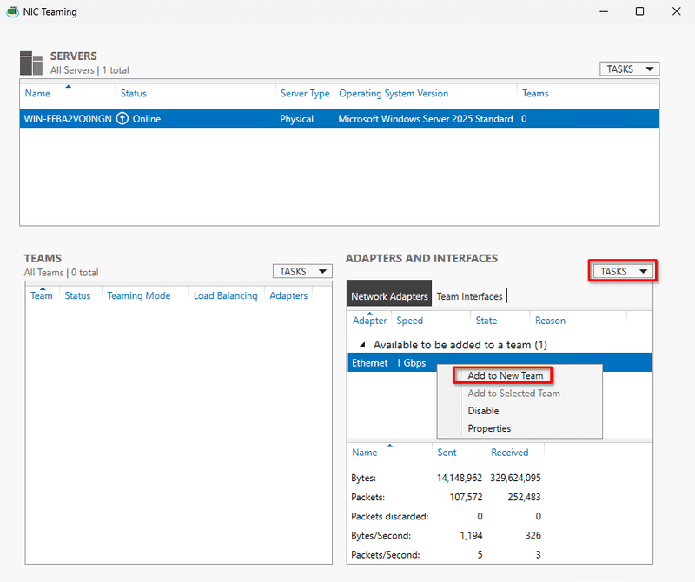Select the Network Adapters tab
Viewport: 695px width, 582px height.
(x=388, y=294)
